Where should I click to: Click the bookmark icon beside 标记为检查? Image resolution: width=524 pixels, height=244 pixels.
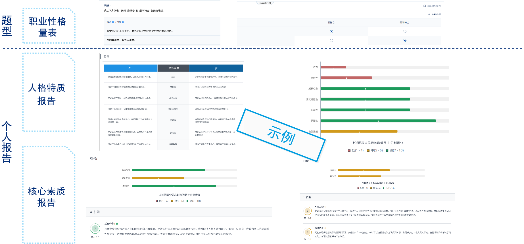(425, 6)
